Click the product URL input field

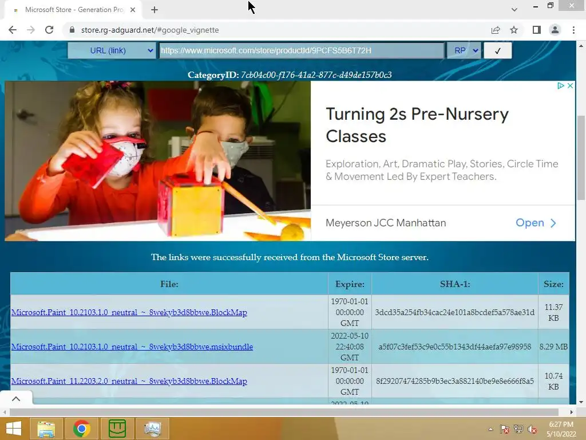302,50
